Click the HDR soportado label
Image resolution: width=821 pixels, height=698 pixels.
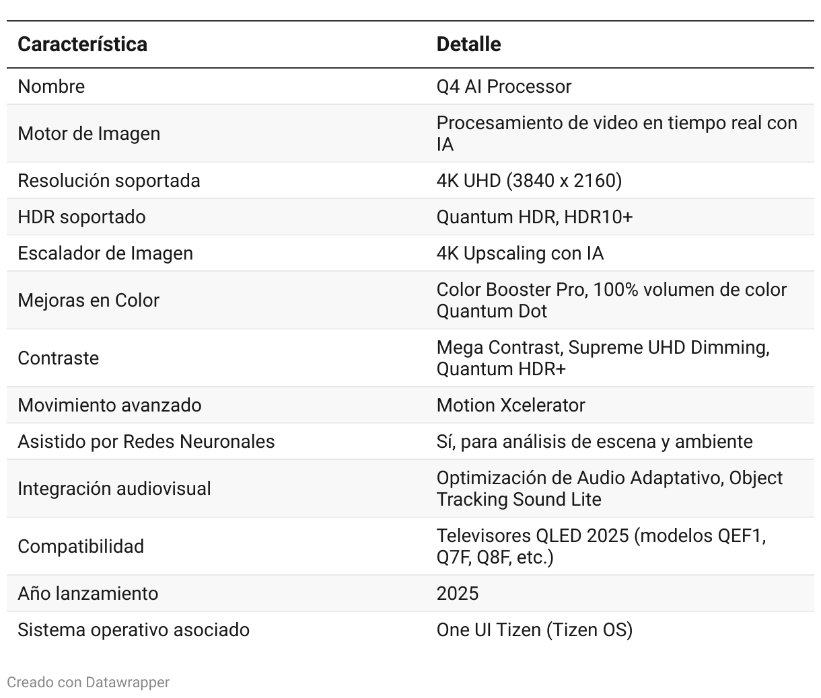pyautogui.click(x=81, y=217)
